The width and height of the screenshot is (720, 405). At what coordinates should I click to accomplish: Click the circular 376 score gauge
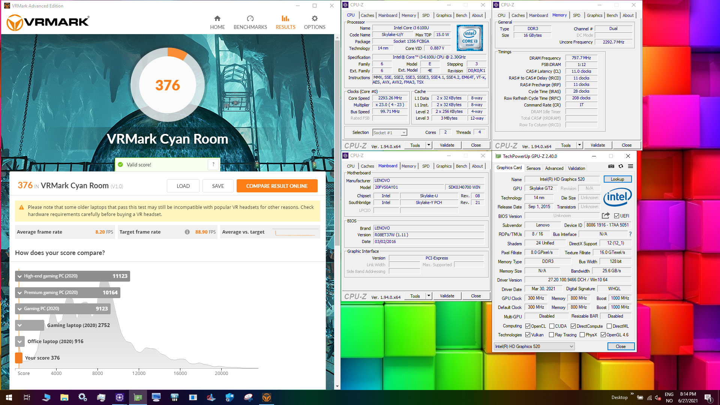[x=168, y=85]
